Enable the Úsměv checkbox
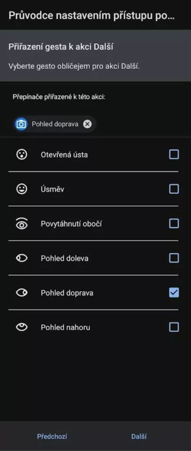Image resolution: width=191 pixels, height=451 pixels. point(174,189)
